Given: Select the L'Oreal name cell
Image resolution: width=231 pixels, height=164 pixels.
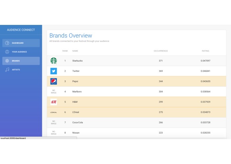Looking at the screenshot, I should click(x=75, y=112).
